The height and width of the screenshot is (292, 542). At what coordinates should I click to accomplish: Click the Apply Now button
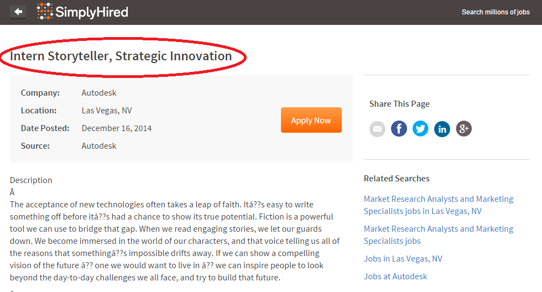click(x=311, y=120)
